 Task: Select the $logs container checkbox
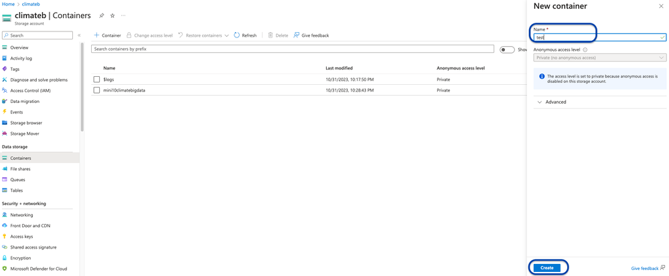pyautogui.click(x=97, y=80)
